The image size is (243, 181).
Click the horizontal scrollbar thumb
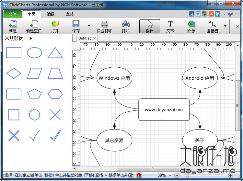(153, 168)
